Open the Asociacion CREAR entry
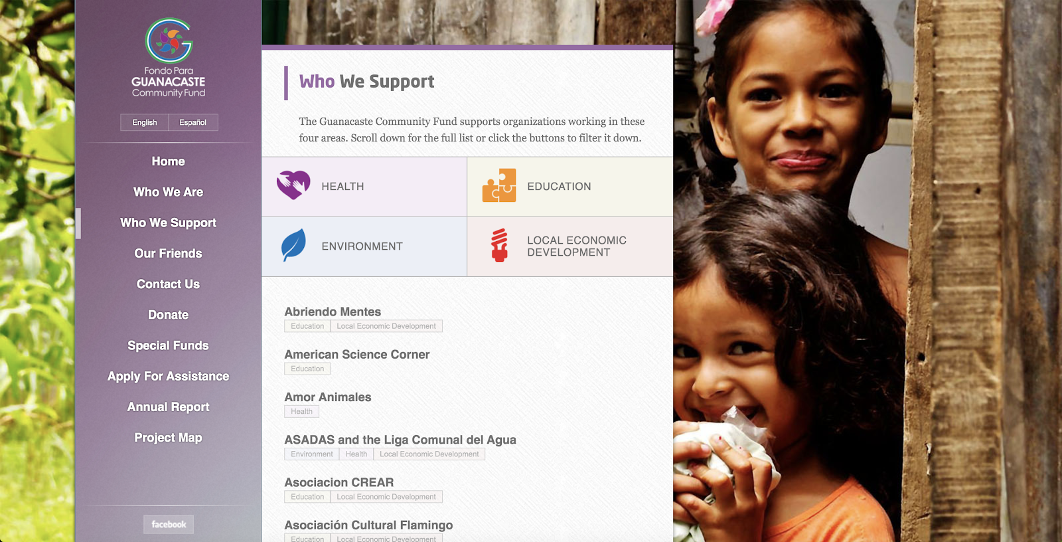 pos(339,482)
